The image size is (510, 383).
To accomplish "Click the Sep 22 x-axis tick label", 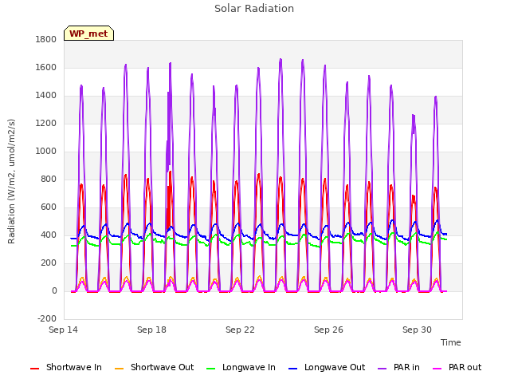I will click(240, 330).
